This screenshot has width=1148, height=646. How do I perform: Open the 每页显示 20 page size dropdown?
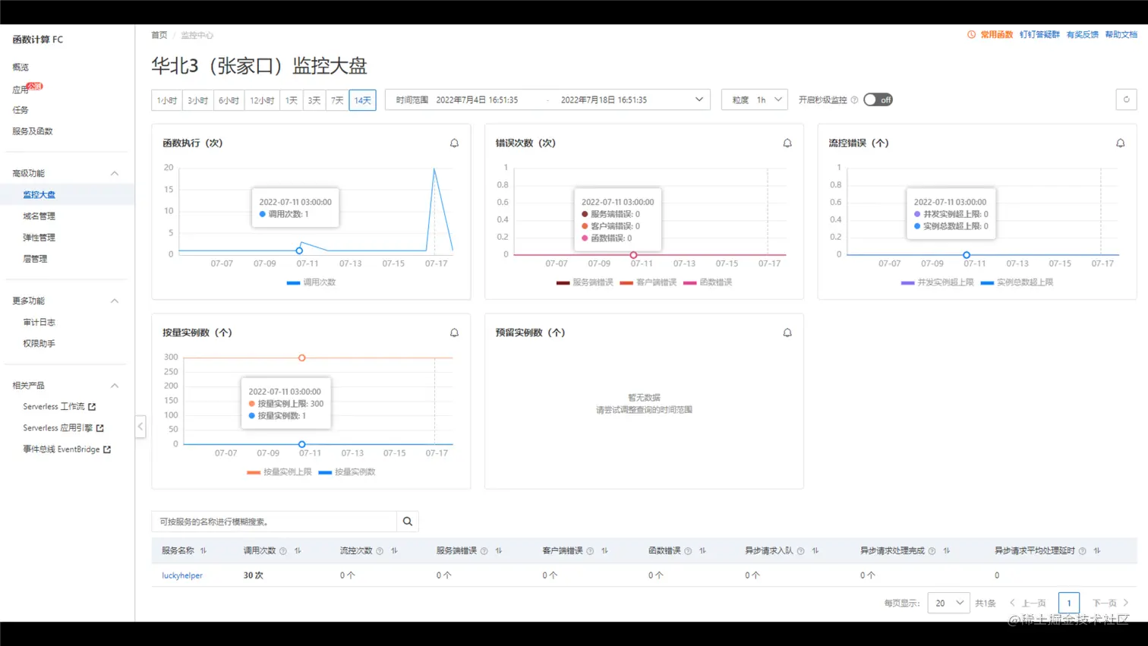pos(948,603)
